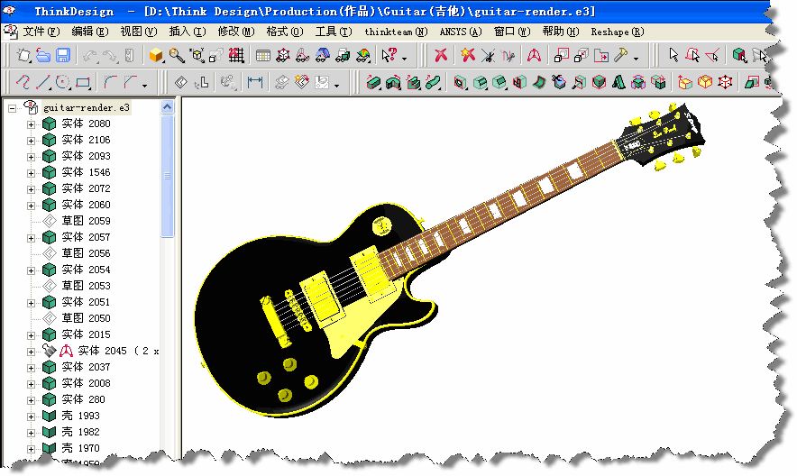Screen dimensions: 797x476
Task: Click the 2D profile sketch diamond icon
Action: click(181, 82)
